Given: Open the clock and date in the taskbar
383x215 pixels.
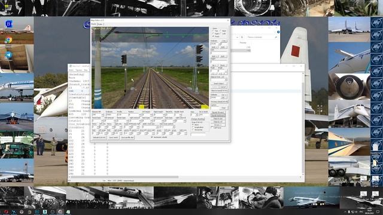Looking at the screenshot, I should point(369,211).
